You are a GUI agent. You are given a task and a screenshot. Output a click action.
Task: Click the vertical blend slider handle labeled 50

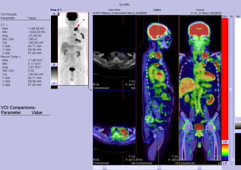click(x=230, y=90)
